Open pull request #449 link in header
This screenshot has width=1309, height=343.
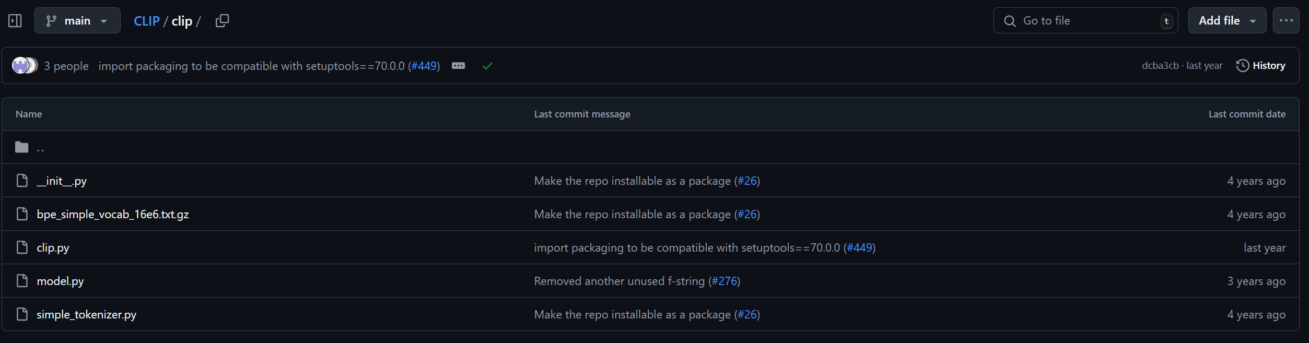pyautogui.click(x=424, y=66)
